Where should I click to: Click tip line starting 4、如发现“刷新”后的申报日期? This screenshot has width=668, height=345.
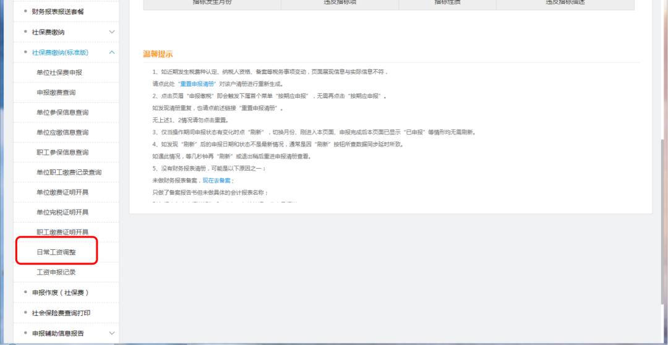click(278, 145)
